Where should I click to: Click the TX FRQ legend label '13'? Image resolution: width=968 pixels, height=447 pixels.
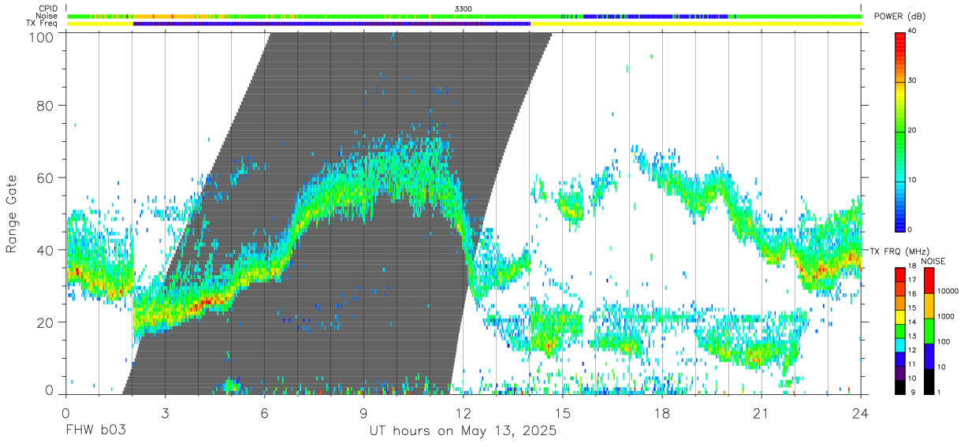pyautogui.click(x=912, y=337)
